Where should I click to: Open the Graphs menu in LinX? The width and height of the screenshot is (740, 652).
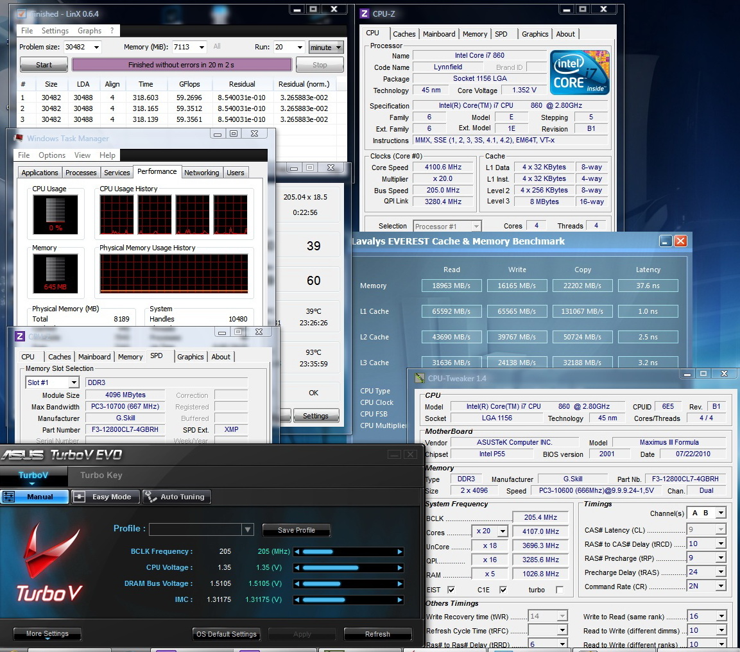click(90, 31)
